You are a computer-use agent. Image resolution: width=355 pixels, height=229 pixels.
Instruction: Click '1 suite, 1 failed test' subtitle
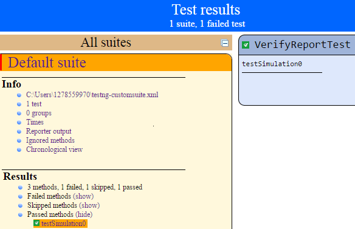click(207, 24)
